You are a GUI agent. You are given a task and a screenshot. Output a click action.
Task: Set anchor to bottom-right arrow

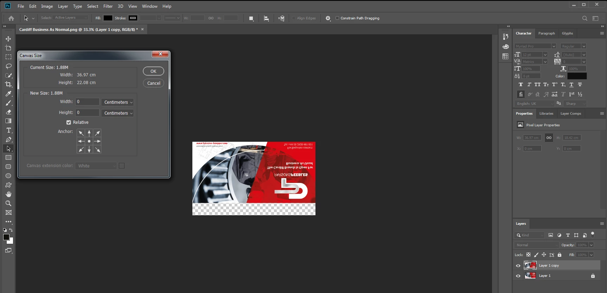click(x=97, y=149)
